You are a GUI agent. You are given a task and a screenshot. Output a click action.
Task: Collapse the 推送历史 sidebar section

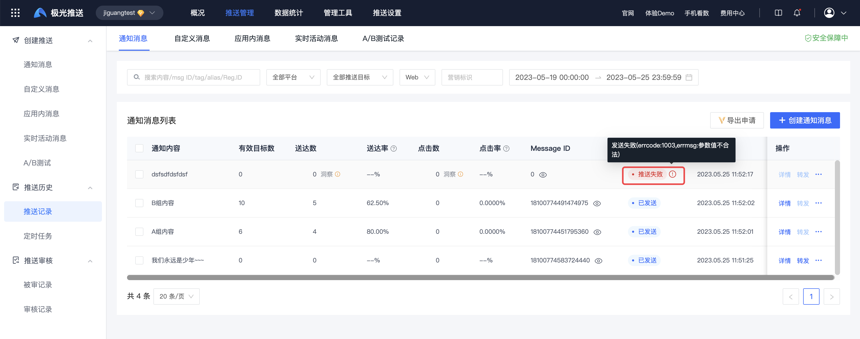tap(90, 188)
